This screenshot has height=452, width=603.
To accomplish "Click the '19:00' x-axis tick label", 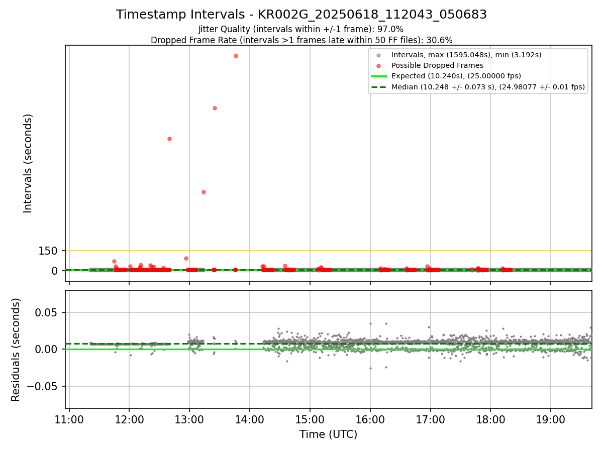I will [551, 419].
